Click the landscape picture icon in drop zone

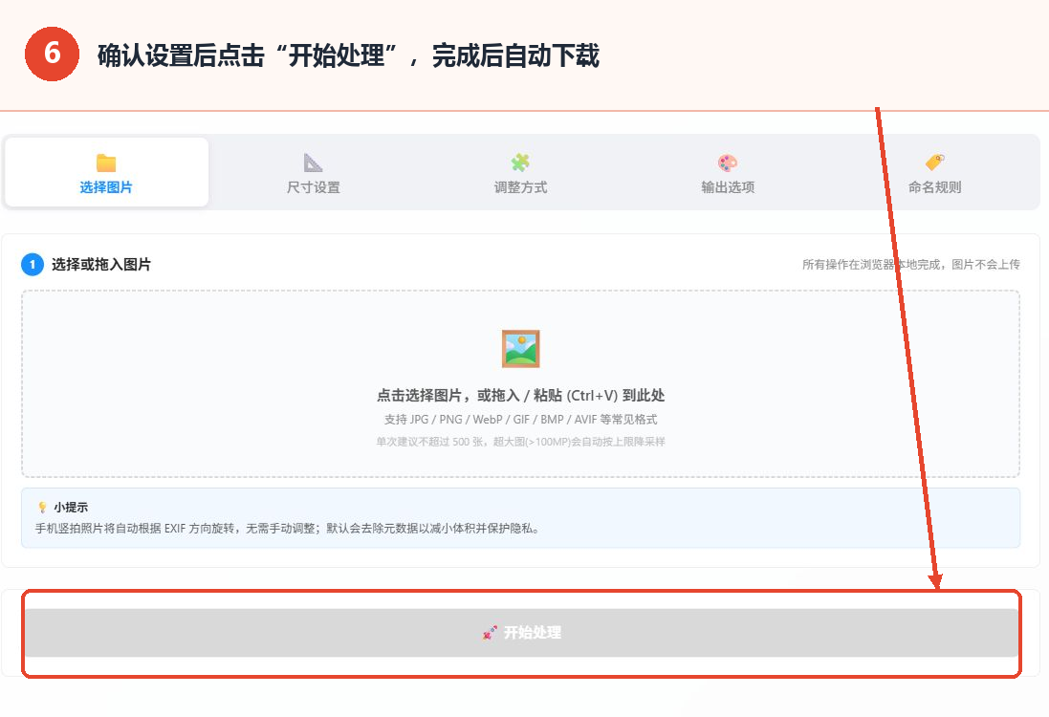click(x=520, y=349)
